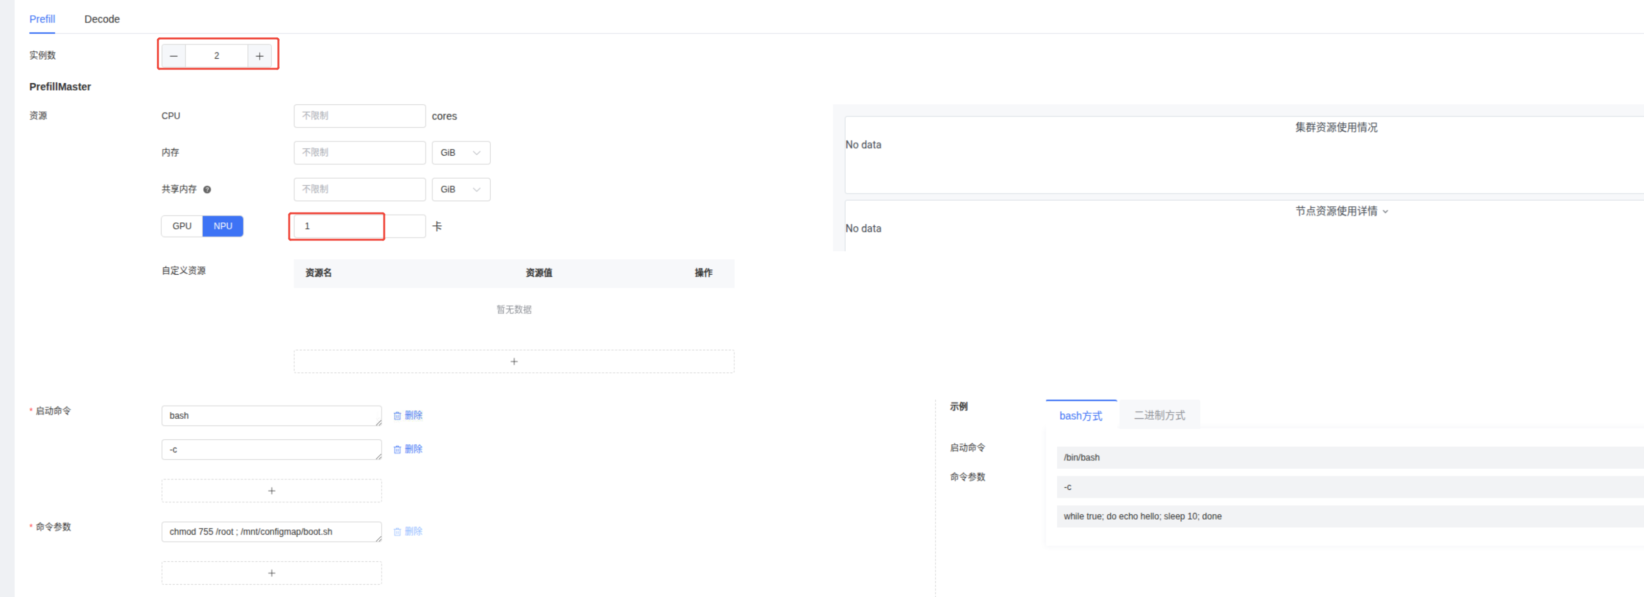The width and height of the screenshot is (1644, 597).
Task: Click the shared memory help question icon
Action: tap(207, 190)
